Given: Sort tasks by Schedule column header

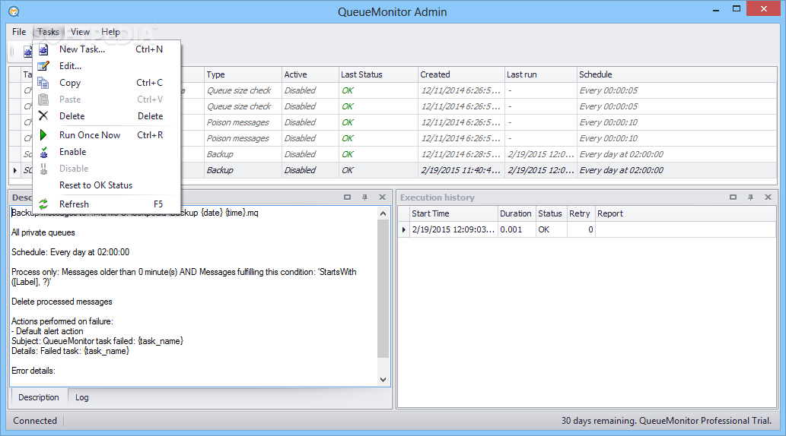Looking at the screenshot, I should coord(676,74).
